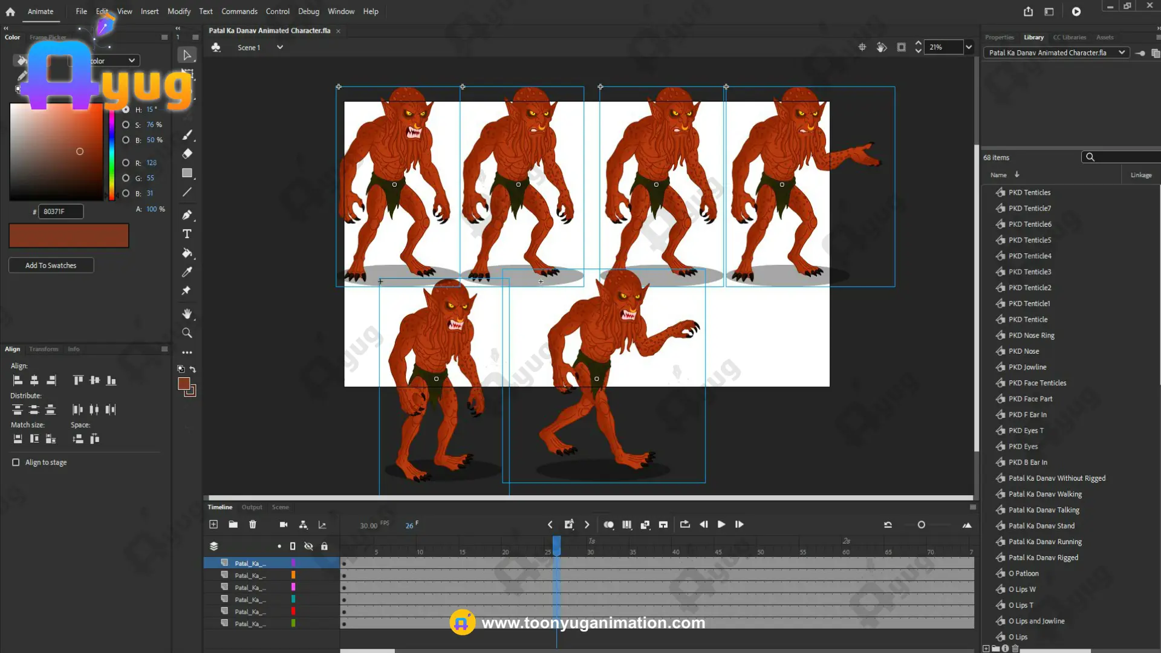1161x653 pixels.
Task: Open the stage zoom percentage dropdown
Action: point(969,47)
